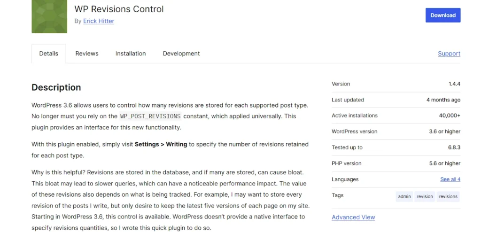
Task: Click the Active installations value 40,000+
Action: pos(450,116)
